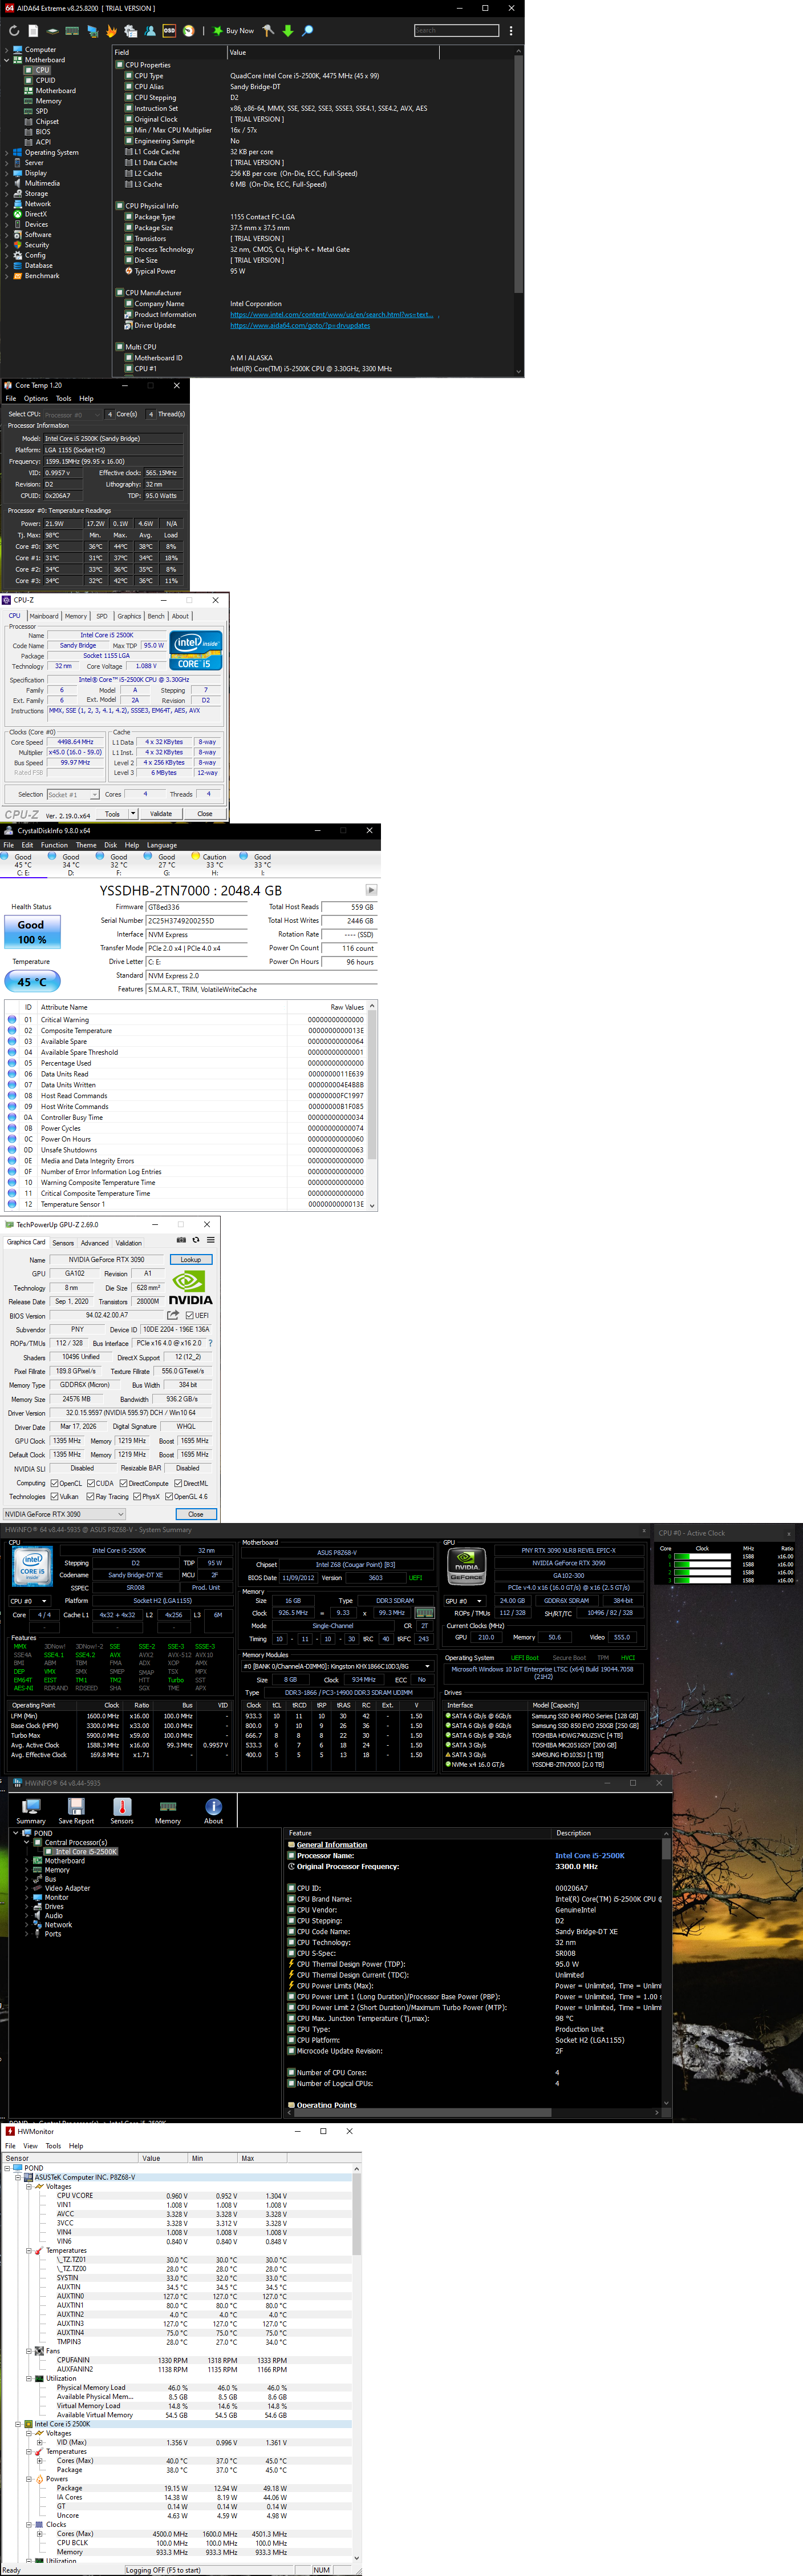Open CrystalDiskInfo Function menu

(x=55, y=845)
